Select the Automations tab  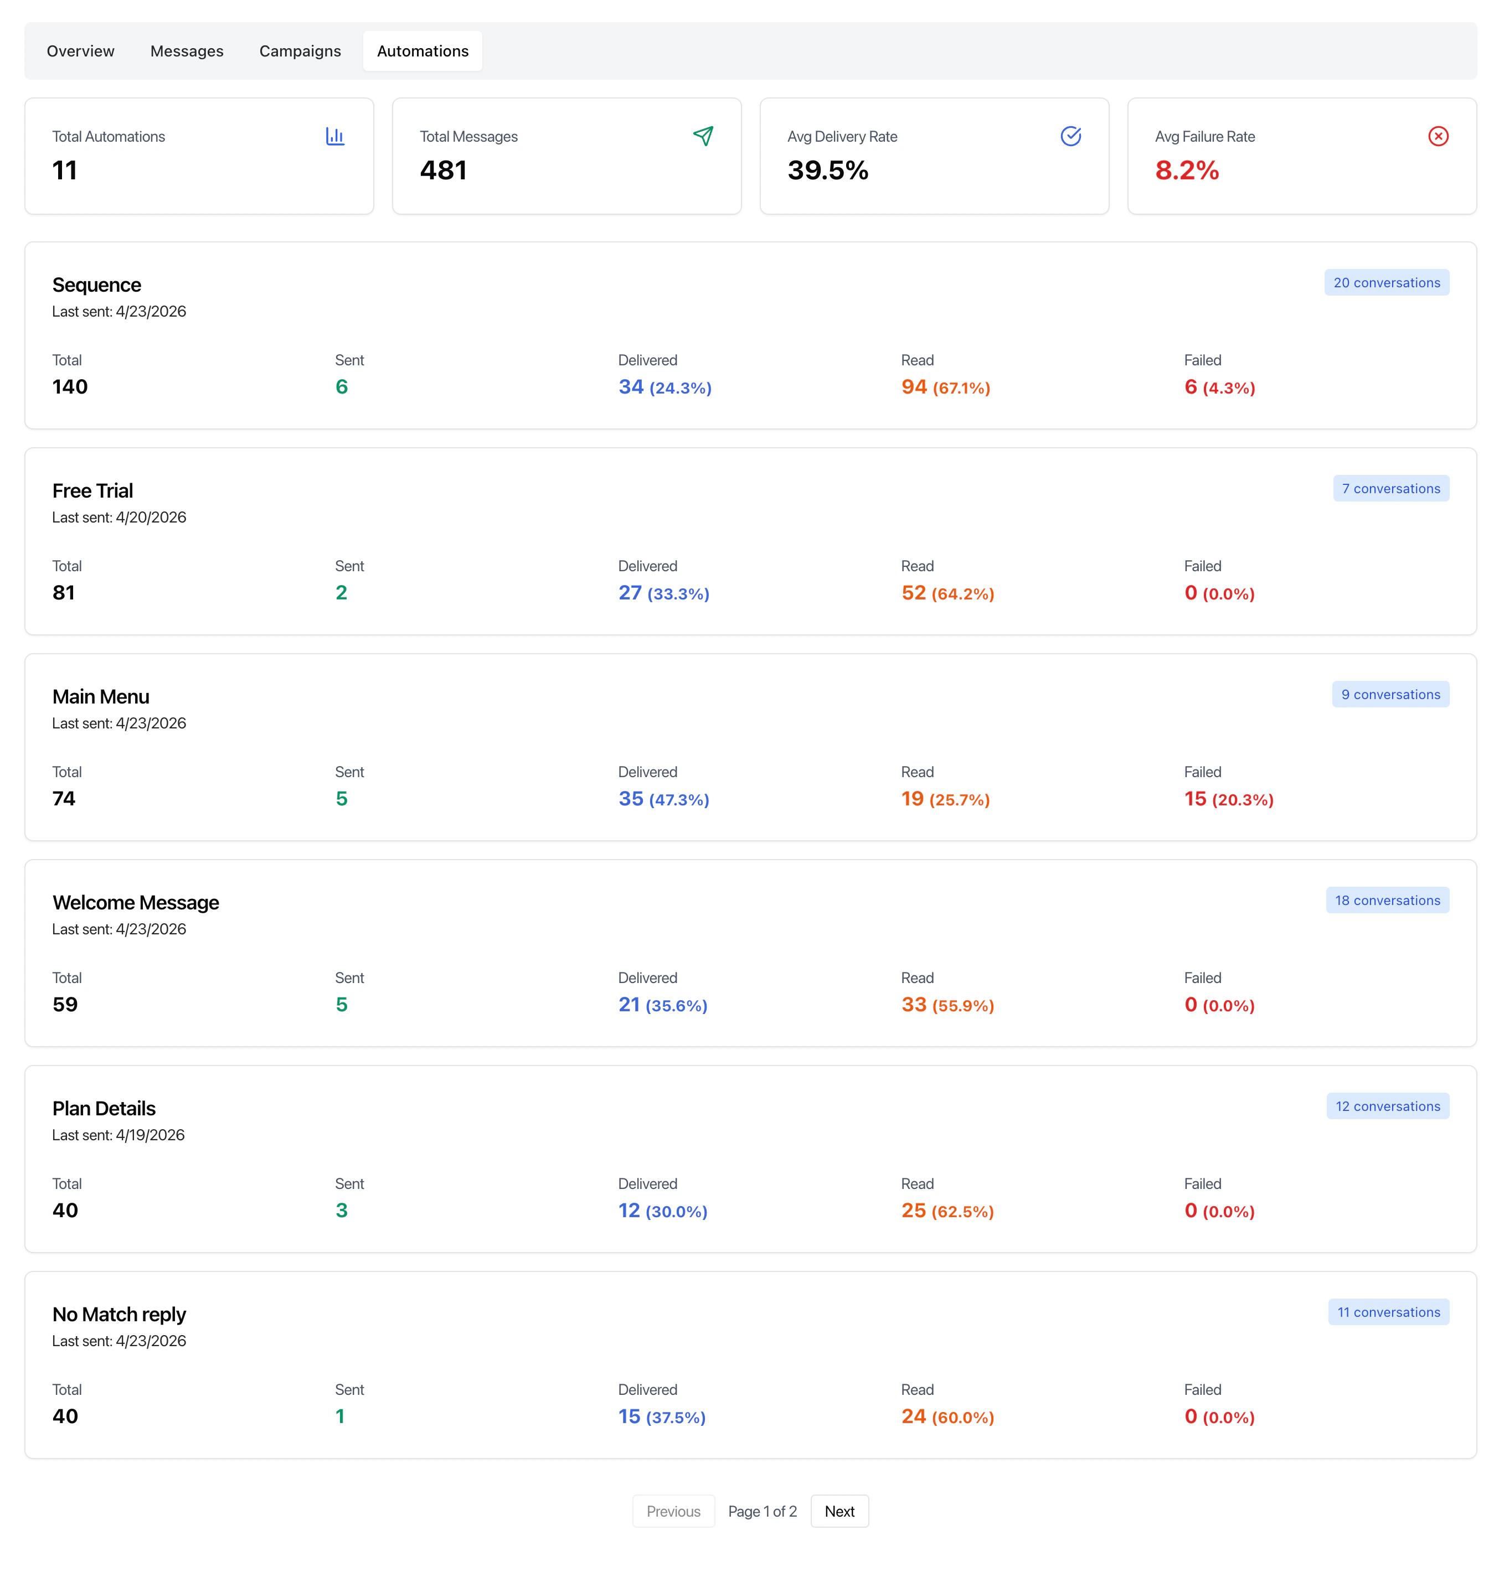coord(423,51)
